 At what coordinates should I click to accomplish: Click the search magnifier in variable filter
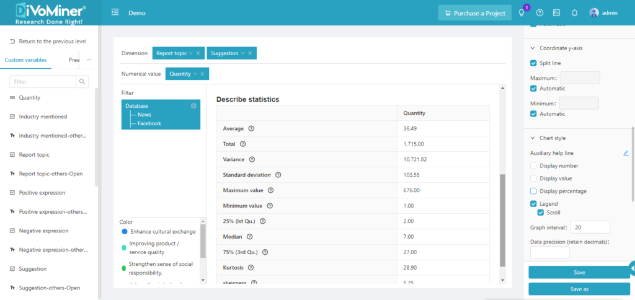82,81
